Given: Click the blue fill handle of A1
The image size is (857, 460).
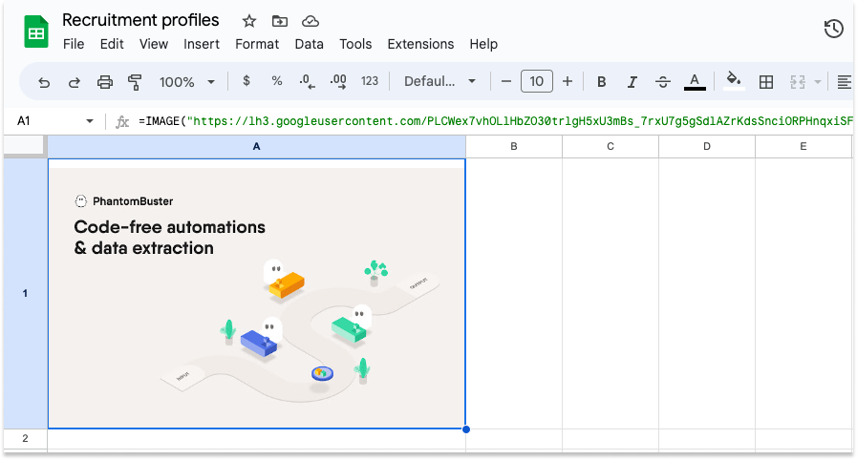Looking at the screenshot, I should click(x=465, y=429).
